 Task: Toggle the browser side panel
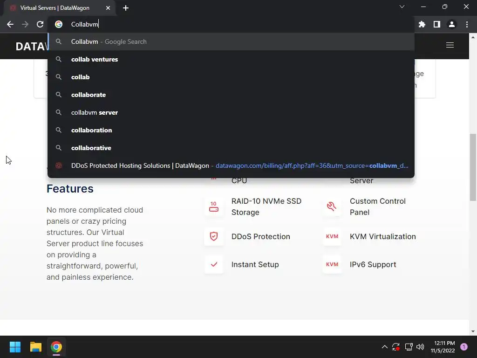[x=437, y=24]
